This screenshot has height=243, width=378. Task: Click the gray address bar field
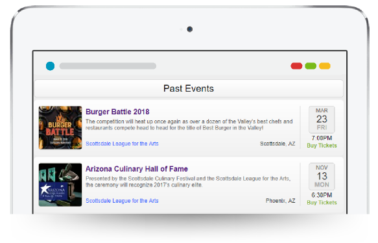(x=108, y=66)
